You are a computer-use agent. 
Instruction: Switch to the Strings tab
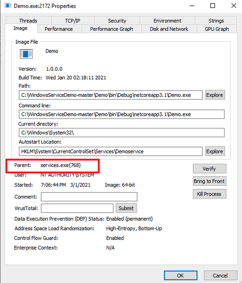coord(216,21)
